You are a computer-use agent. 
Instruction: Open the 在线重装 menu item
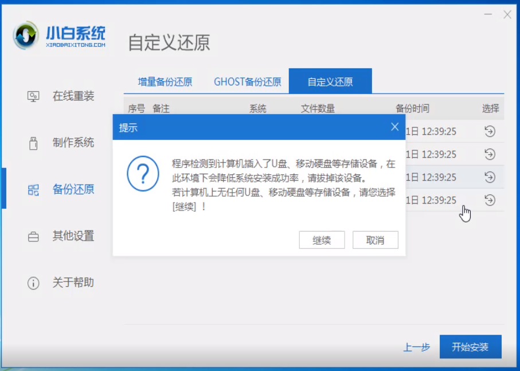(73, 96)
